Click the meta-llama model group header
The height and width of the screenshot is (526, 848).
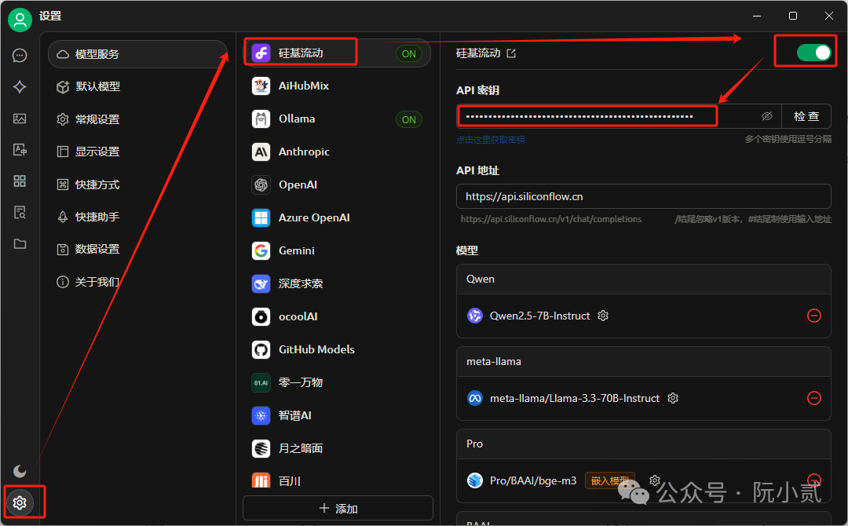pos(644,362)
